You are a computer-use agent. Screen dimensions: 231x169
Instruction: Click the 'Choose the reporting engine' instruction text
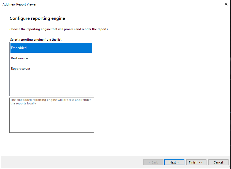(x=59, y=29)
